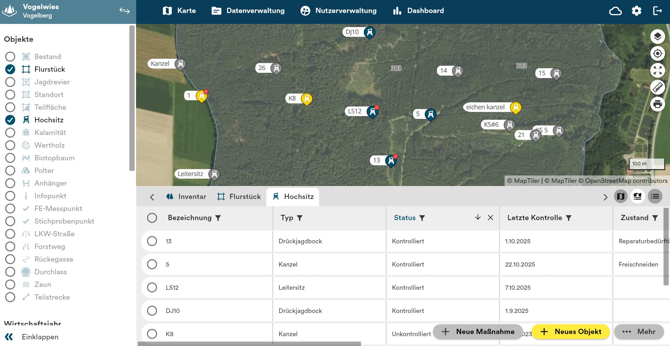The height and width of the screenshot is (346, 670).
Task: Click the locate my position icon
Action: tap(657, 54)
